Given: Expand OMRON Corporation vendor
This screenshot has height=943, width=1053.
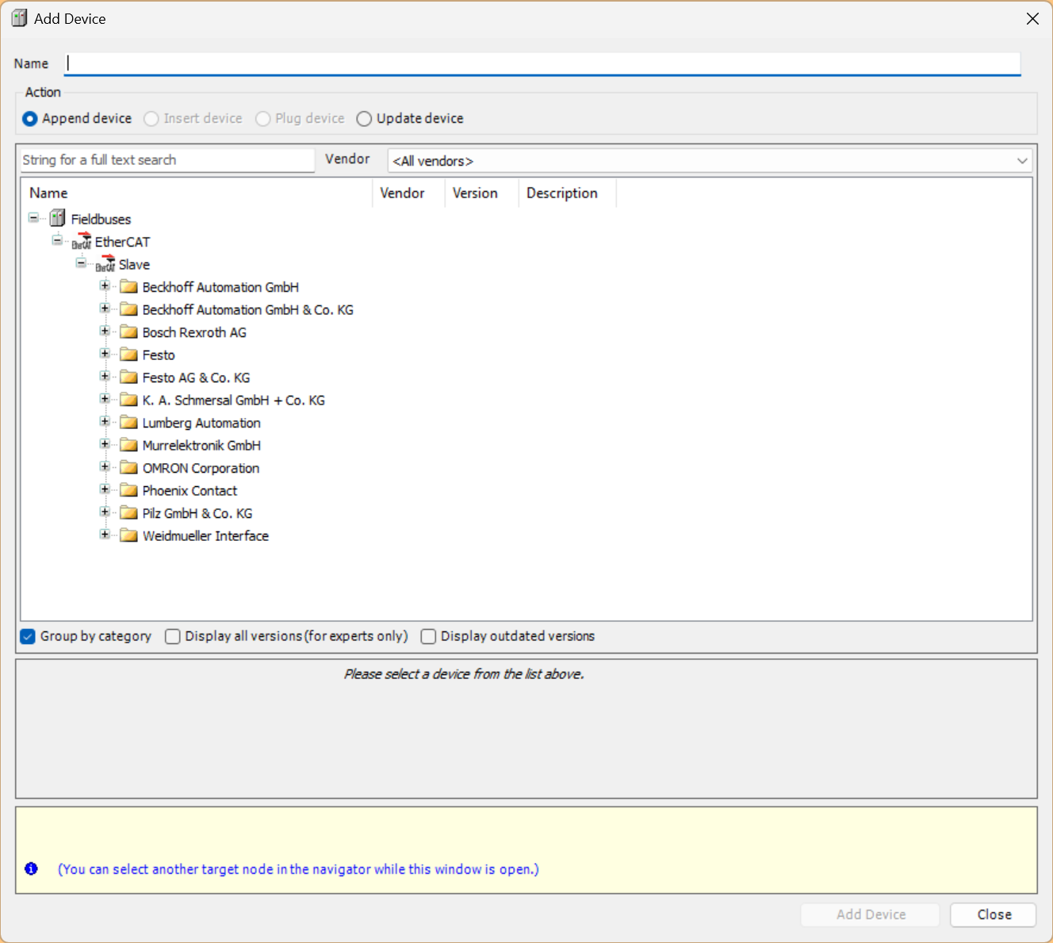Looking at the screenshot, I should (105, 466).
